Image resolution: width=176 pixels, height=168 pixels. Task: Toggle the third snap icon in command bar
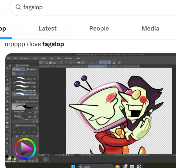109,62
